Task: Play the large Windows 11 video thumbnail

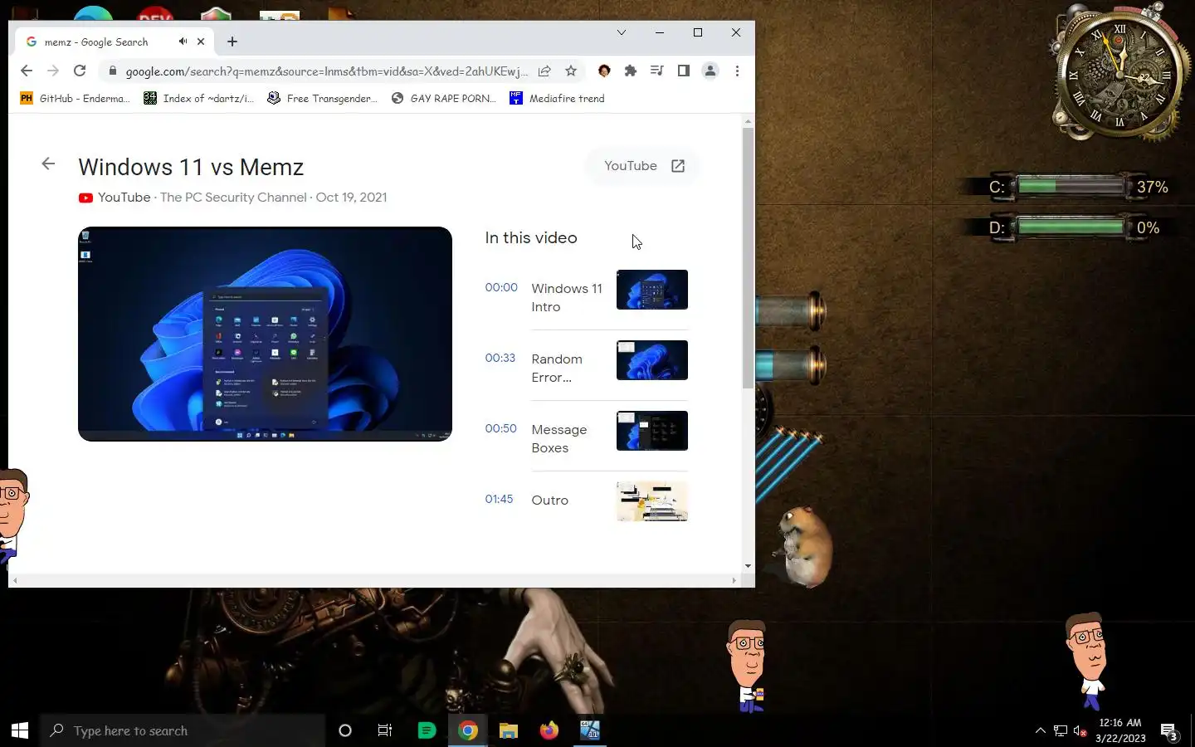Action: (265, 334)
